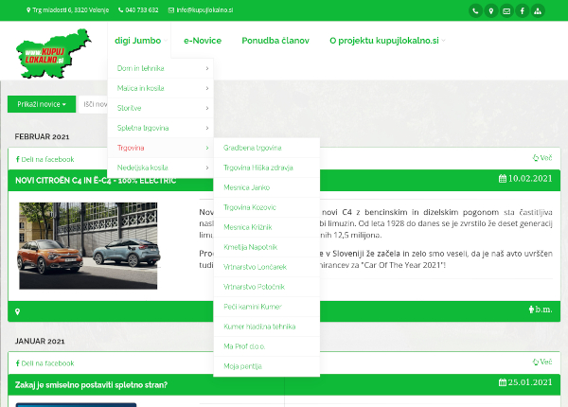Click the sitemap round icon in top bar
Viewport: 568px width, 407px height.
click(x=538, y=10)
